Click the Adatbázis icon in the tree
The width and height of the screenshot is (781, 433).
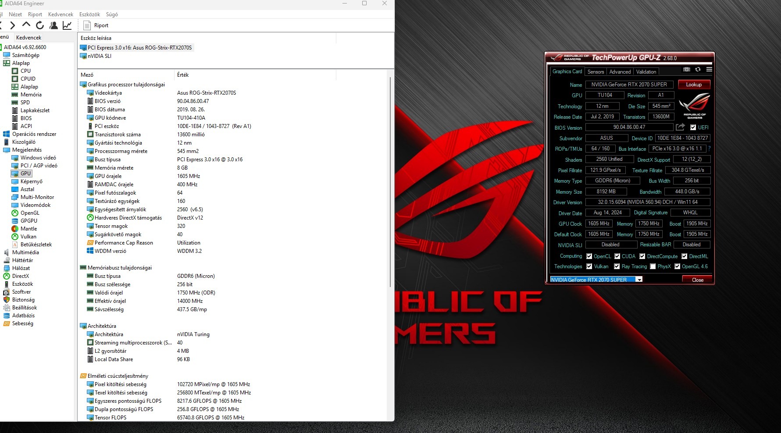tap(6, 316)
